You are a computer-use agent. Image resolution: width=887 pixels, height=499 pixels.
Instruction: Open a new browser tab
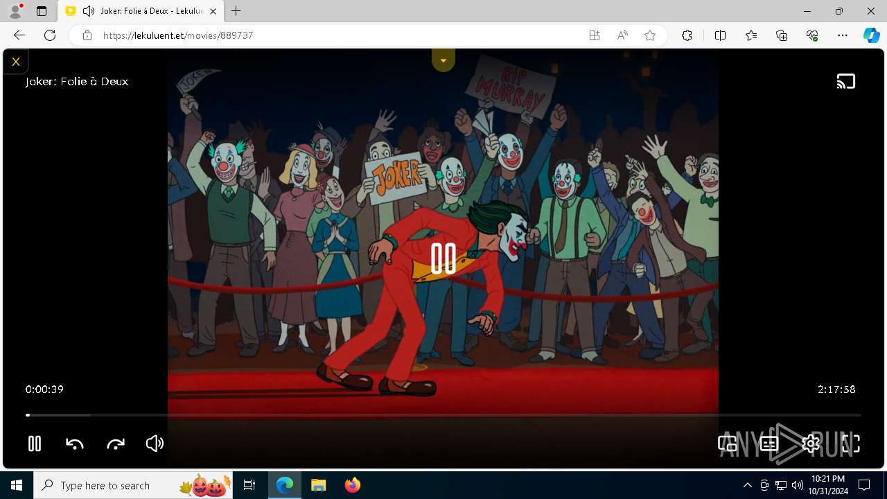(x=236, y=11)
